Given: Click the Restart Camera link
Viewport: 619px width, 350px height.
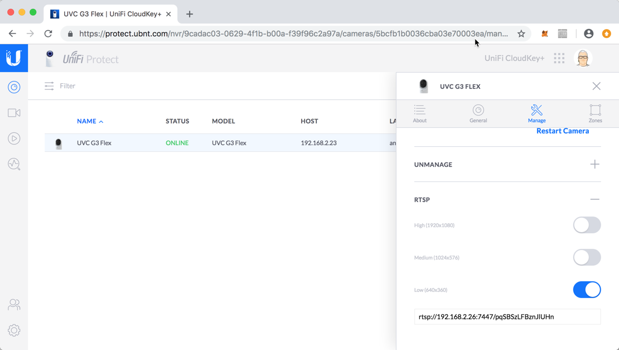Looking at the screenshot, I should coord(562,131).
